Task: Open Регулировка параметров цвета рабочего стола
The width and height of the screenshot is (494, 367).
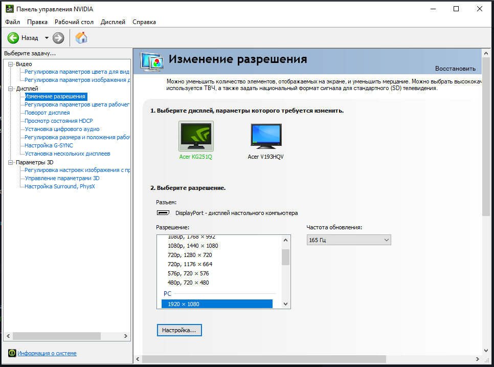Action: click(77, 105)
